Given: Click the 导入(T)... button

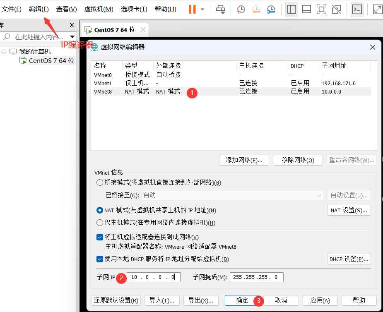Looking at the screenshot, I should 162,300.
